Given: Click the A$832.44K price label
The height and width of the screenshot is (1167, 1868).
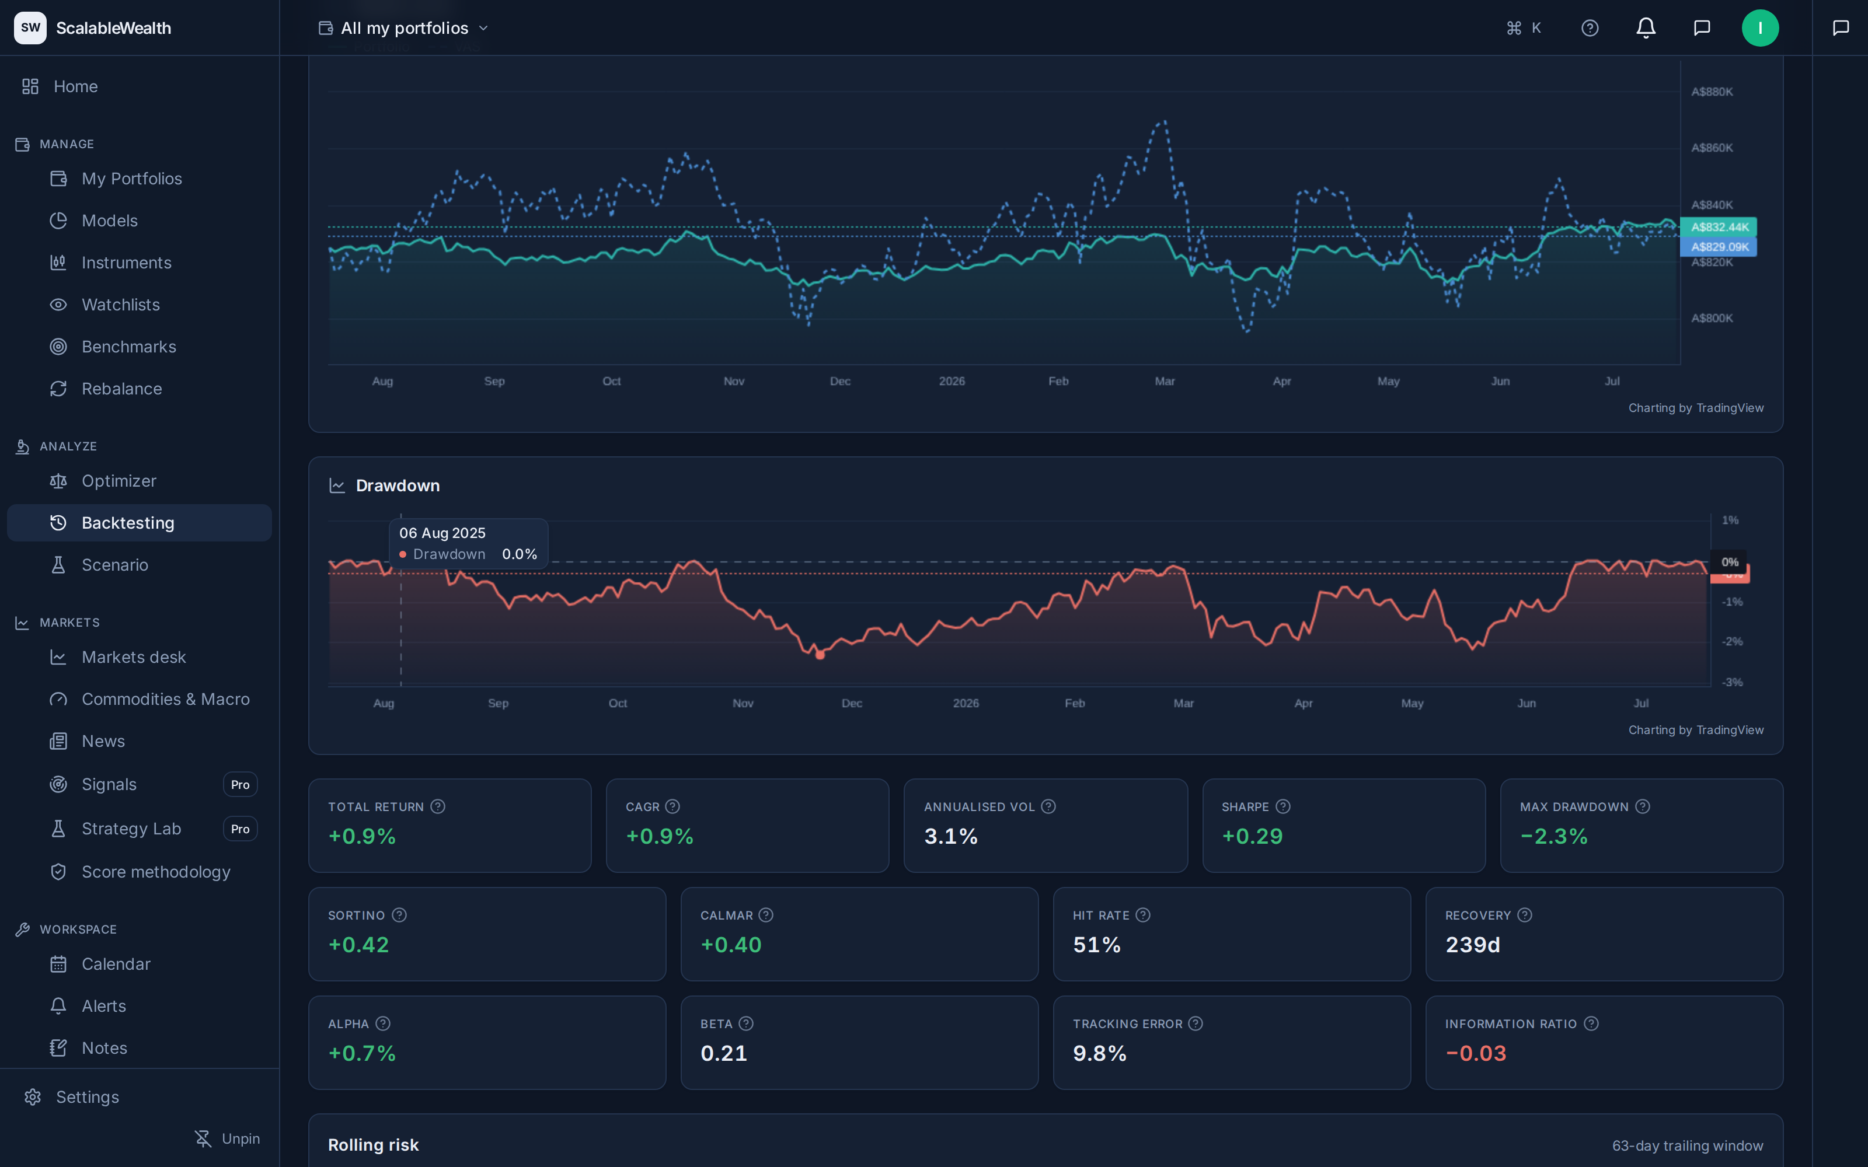Looking at the screenshot, I should pyautogui.click(x=1719, y=227).
